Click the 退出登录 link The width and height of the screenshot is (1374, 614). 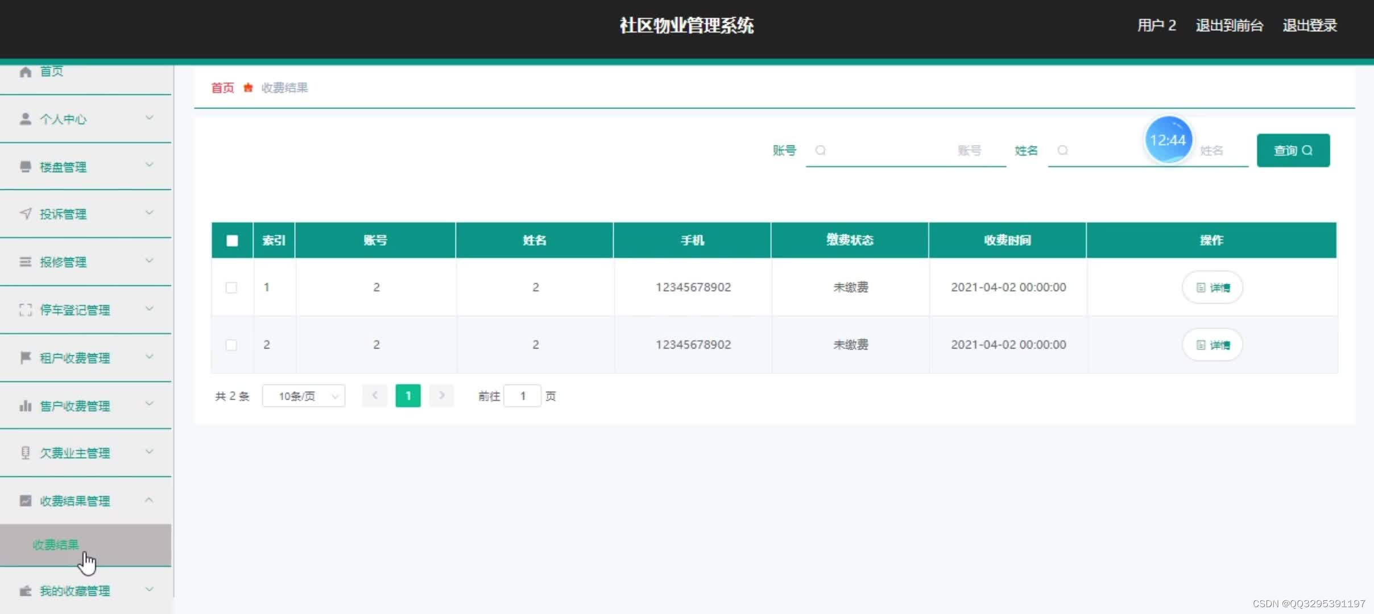click(x=1310, y=26)
